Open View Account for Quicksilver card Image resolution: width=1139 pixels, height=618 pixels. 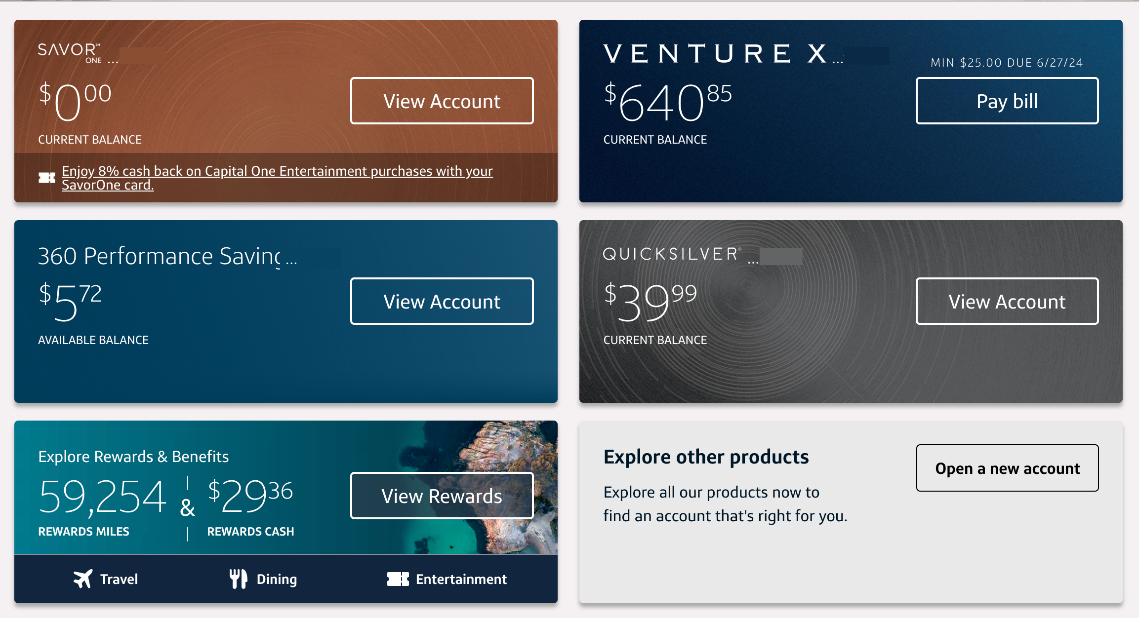pos(1007,302)
